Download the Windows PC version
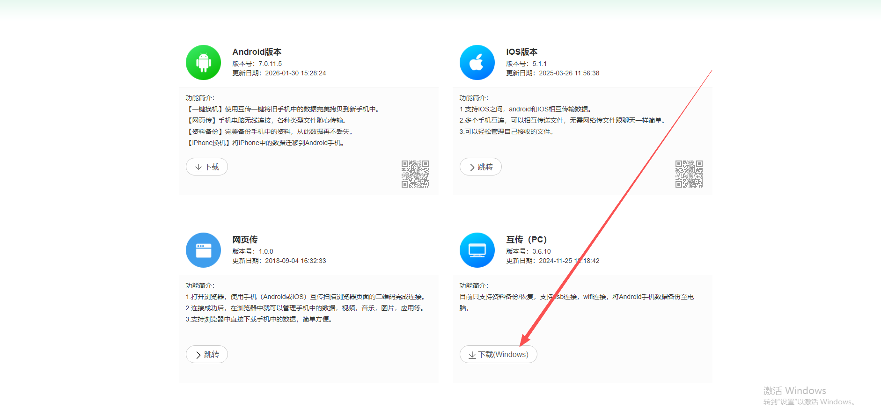This screenshot has height=409, width=881. [x=499, y=354]
